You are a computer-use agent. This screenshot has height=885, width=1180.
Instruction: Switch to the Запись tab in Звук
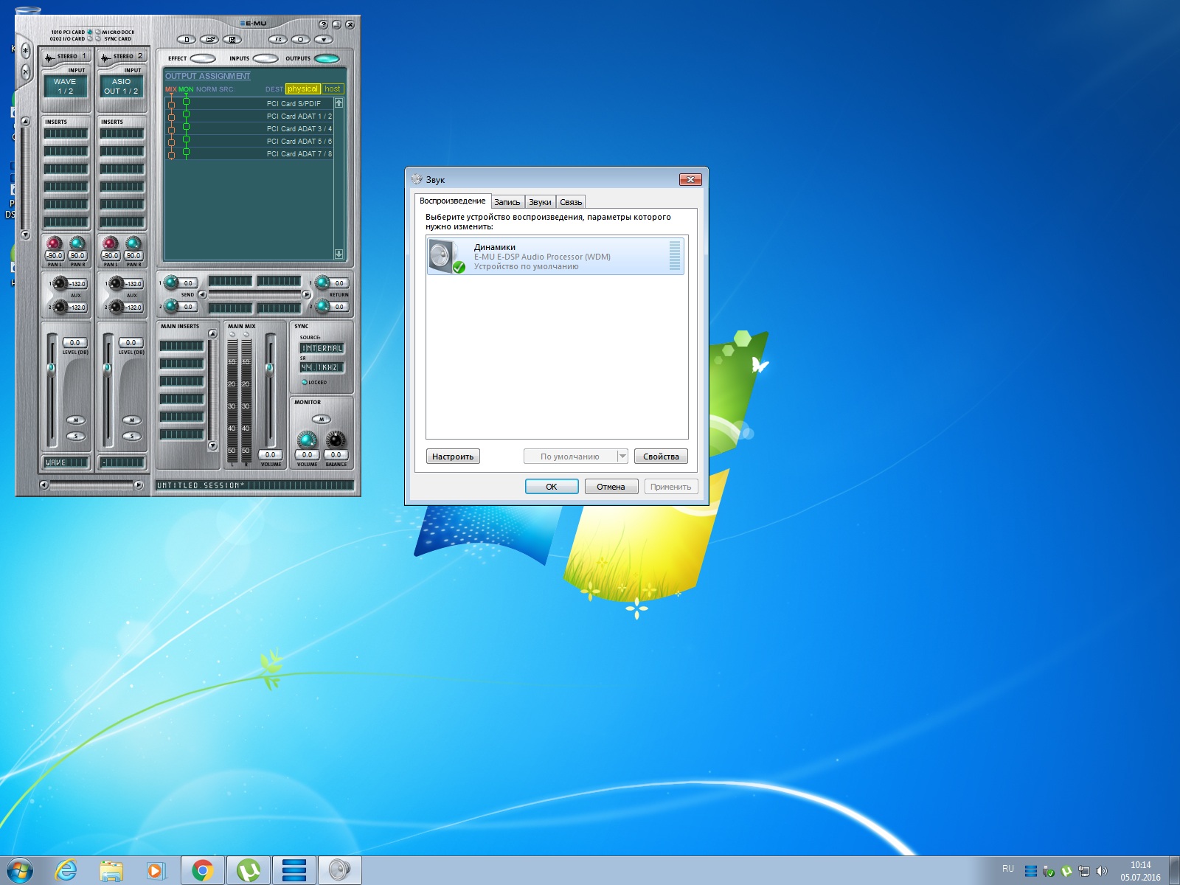[x=507, y=202]
